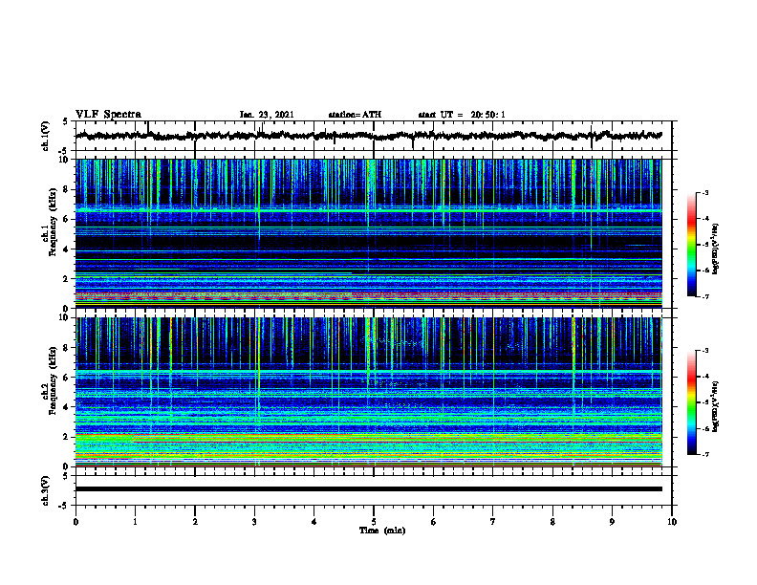The image size is (757, 585).
Task: Click the time axis tick label "0"
Action: coord(76,522)
